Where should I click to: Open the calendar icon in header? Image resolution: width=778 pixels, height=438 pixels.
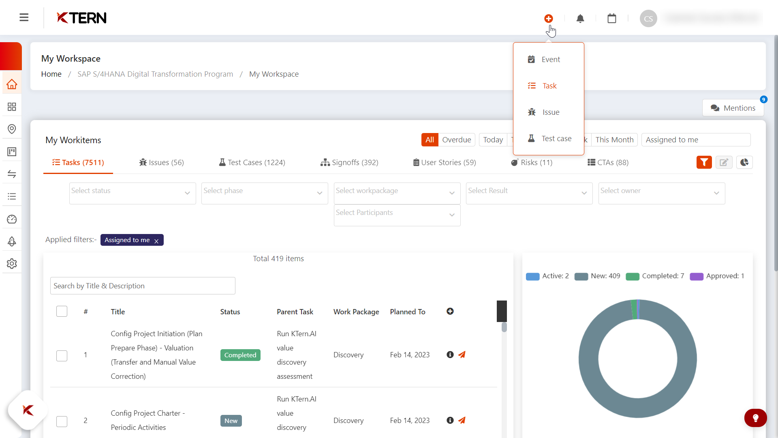point(612,18)
